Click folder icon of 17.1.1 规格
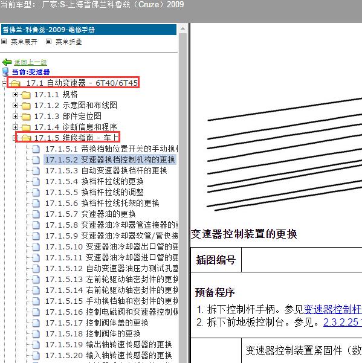The height and width of the screenshot is (363, 362). click(x=26, y=95)
